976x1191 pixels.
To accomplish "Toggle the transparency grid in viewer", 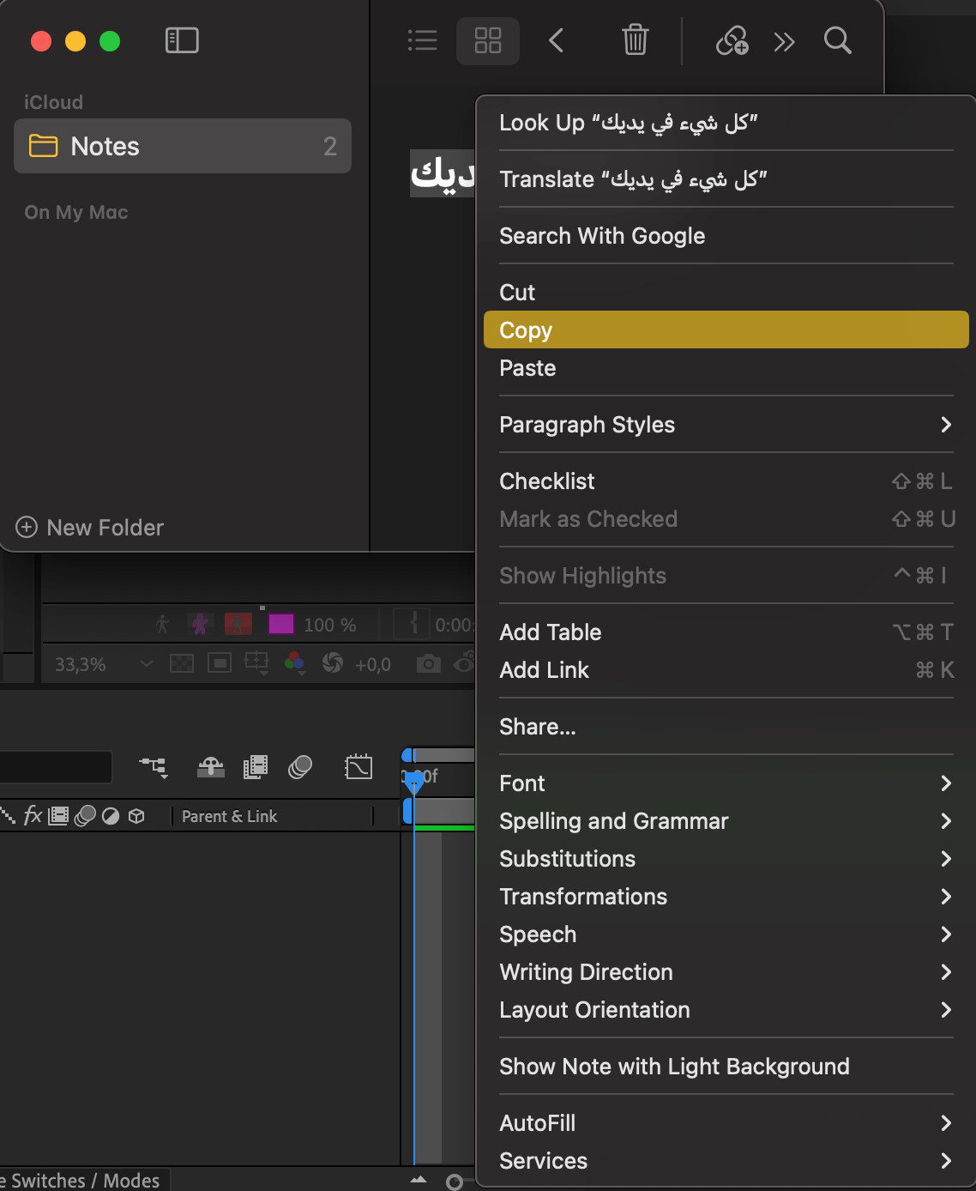I will [x=182, y=663].
